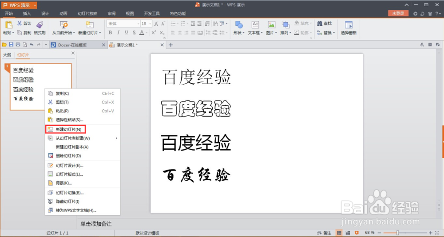Image resolution: width=444 pixels, height=237 pixels.
Task: Open the 设计 (Design) ribbon tab
Action: (45, 14)
